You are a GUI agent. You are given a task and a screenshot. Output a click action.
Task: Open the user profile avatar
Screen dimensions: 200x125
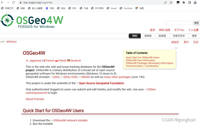(x=195, y=2)
